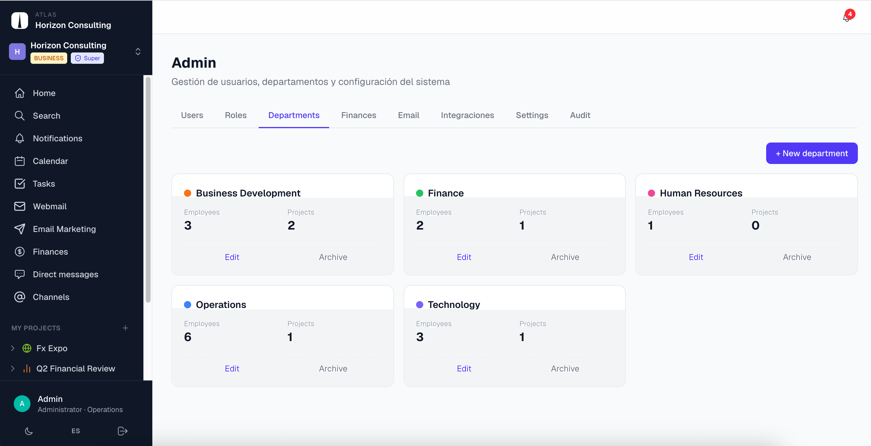This screenshot has height=446, width=871.
Task: Click the MY PROJECTS section label
Action: [x=36, y=328]
